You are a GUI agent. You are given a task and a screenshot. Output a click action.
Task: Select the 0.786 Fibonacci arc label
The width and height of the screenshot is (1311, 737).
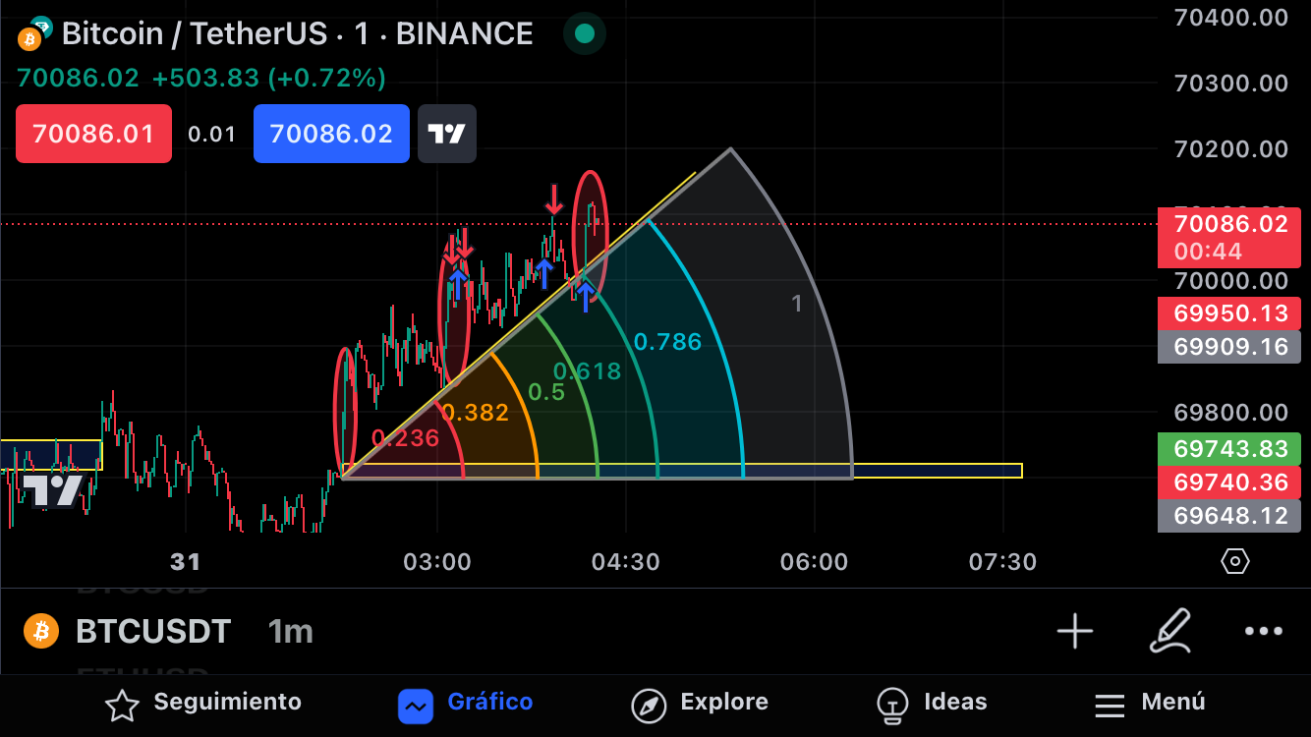coord(668,342)
